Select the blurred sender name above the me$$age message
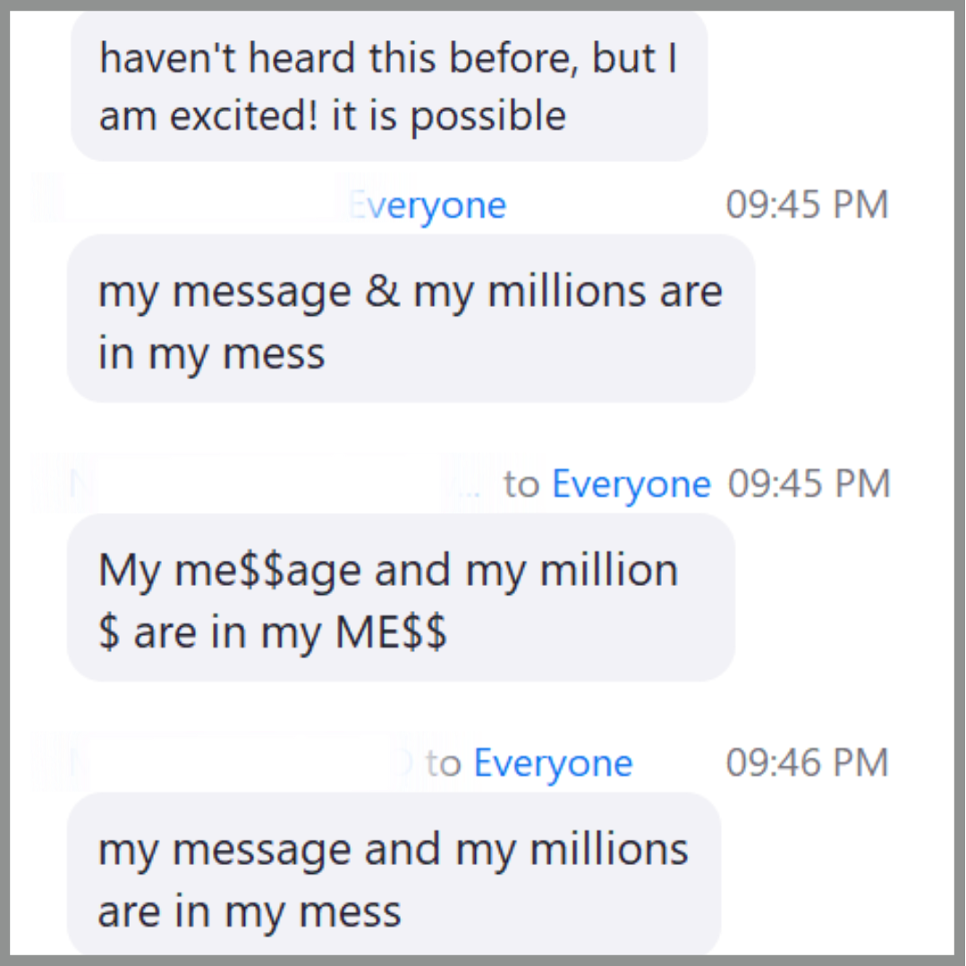 tap(259, 483)
